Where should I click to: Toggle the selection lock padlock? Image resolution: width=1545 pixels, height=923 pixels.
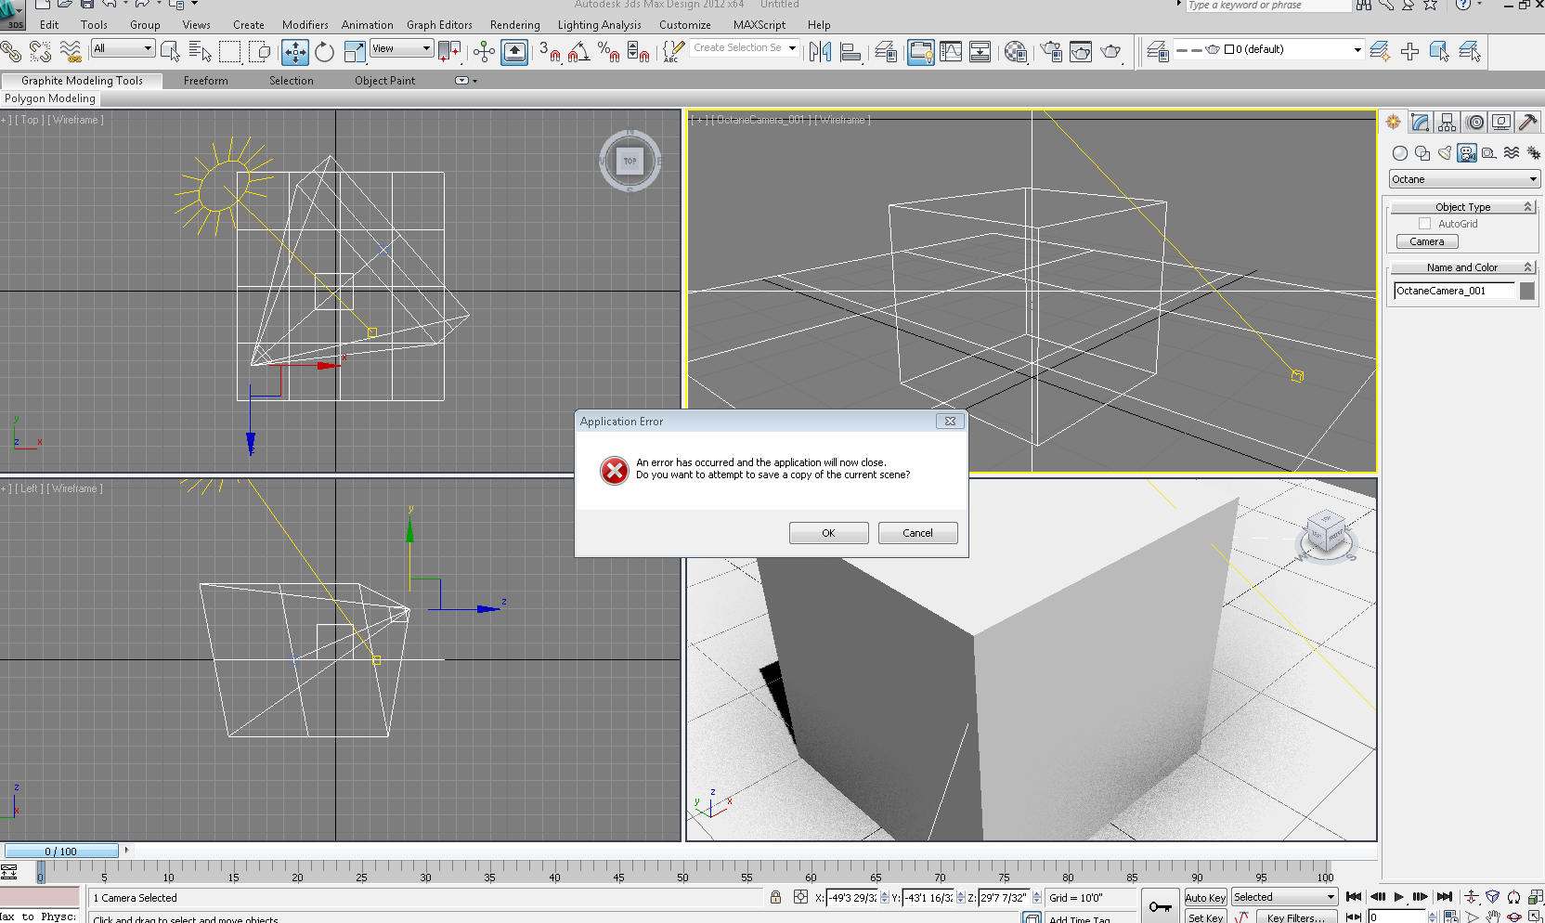(x=775, y=897)
